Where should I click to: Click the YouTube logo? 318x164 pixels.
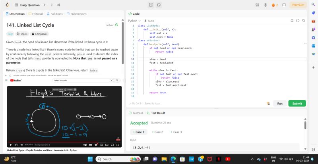click(16, 81)
